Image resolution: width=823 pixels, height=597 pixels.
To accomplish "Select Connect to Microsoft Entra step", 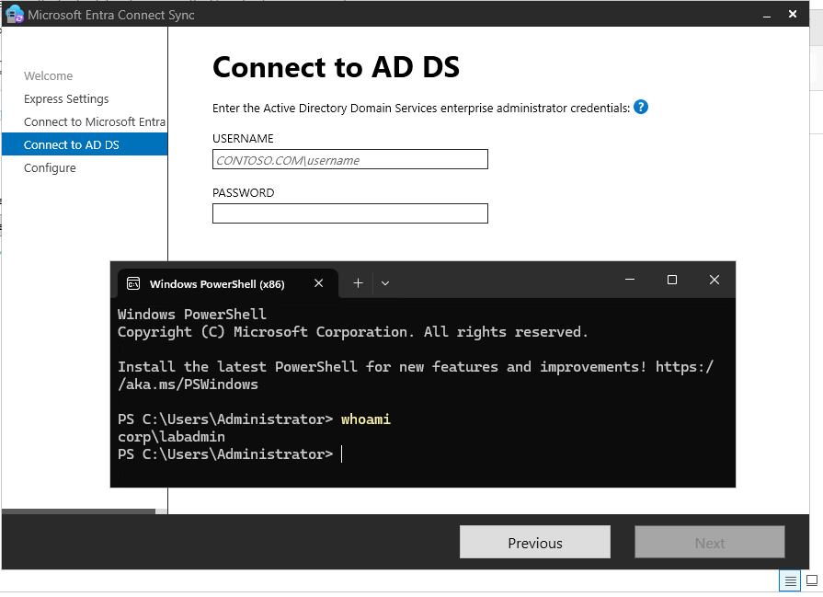I will click(95, 121).
